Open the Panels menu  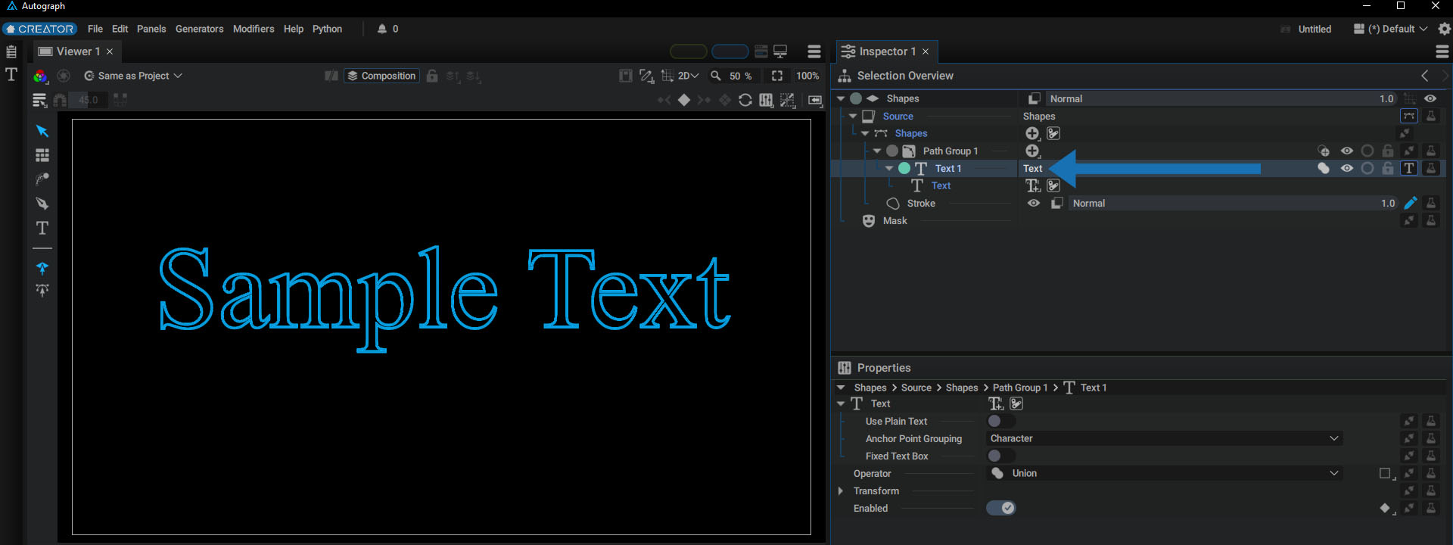tap(151, 29)
